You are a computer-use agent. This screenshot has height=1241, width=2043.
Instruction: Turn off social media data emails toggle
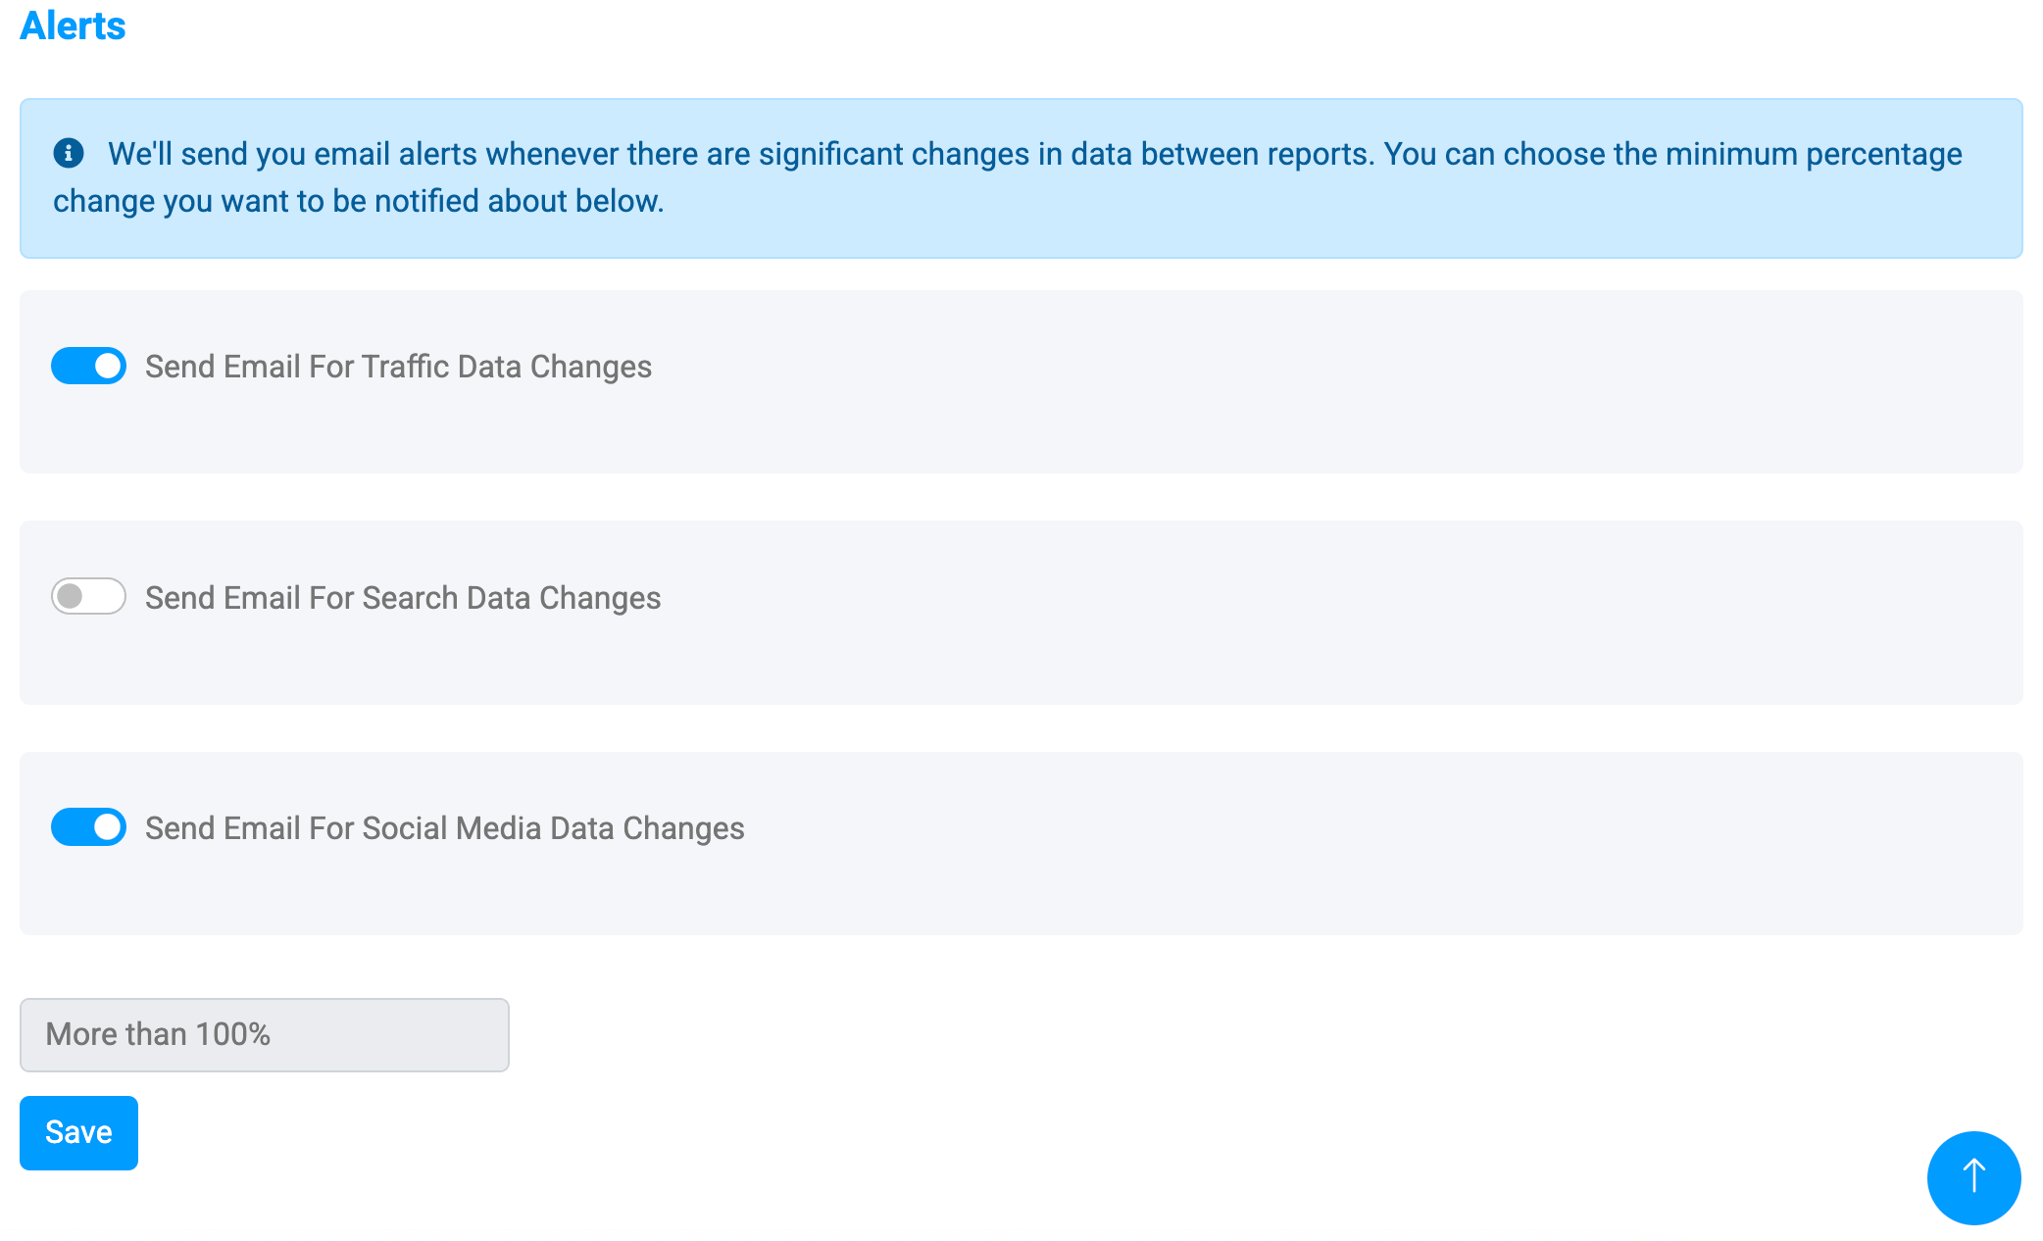88,826
